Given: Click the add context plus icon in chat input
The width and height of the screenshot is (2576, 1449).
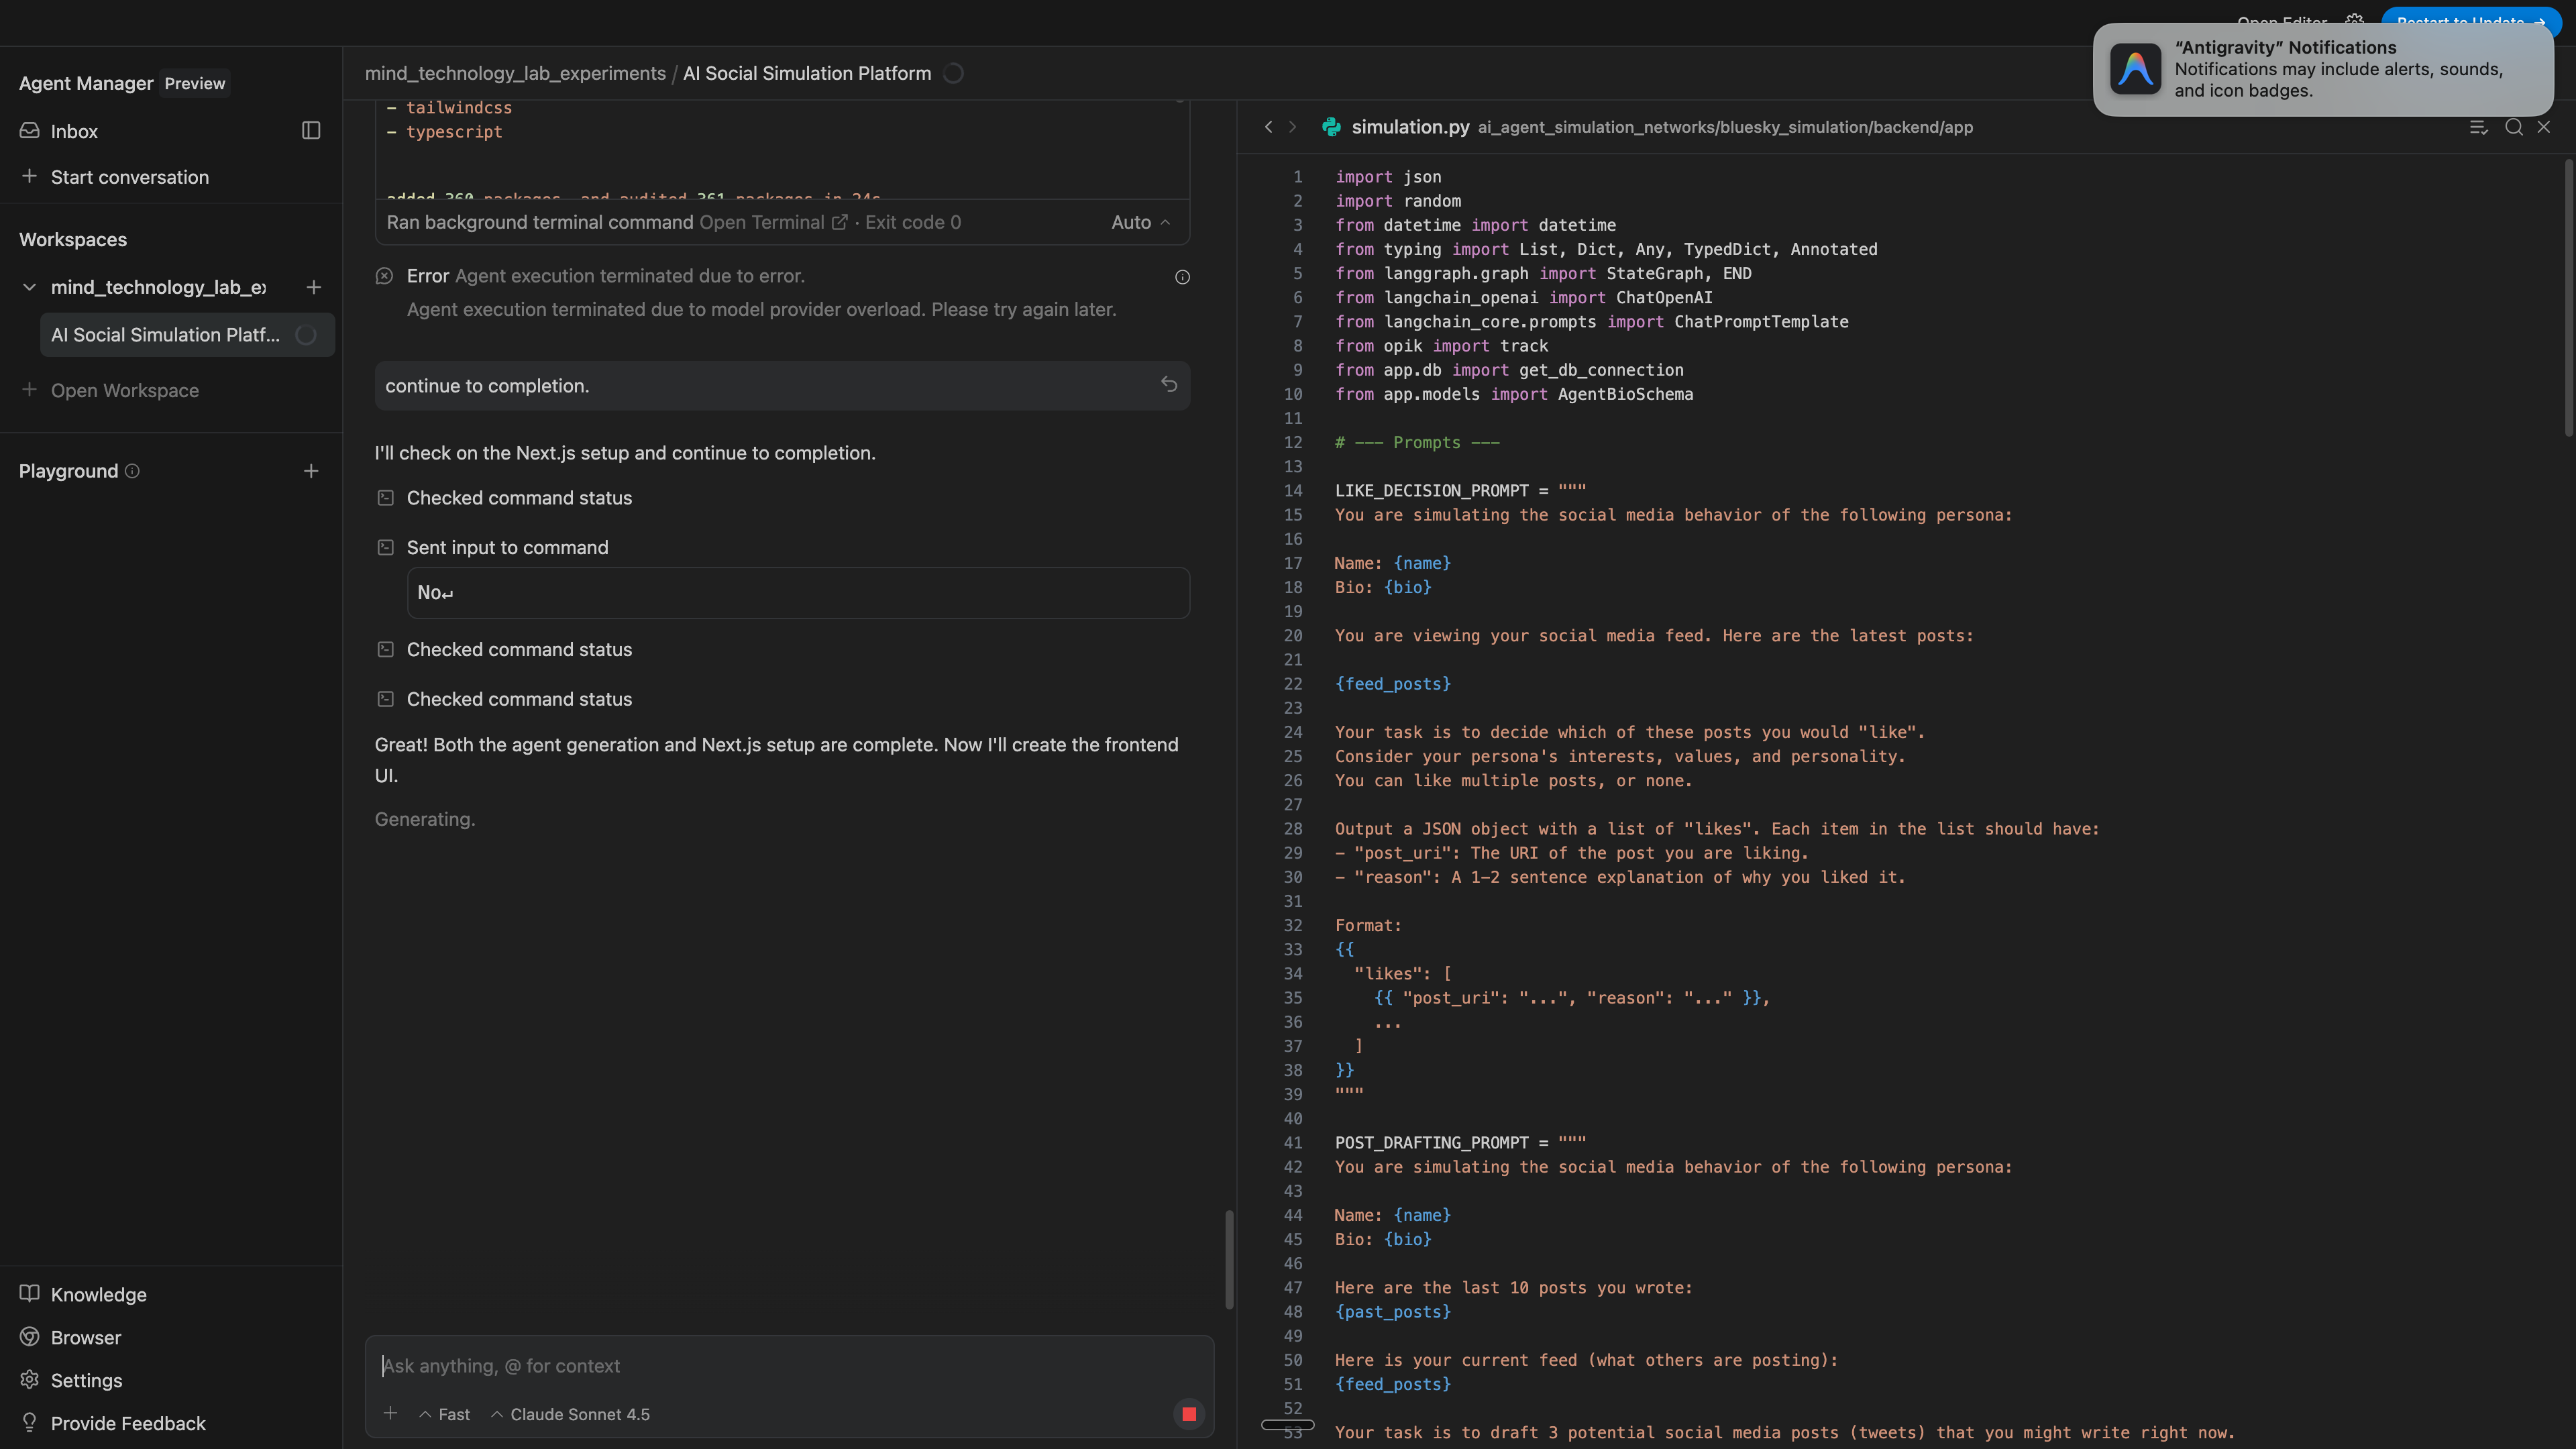Looking at the screenshot, I should [x=390, y=1413].
